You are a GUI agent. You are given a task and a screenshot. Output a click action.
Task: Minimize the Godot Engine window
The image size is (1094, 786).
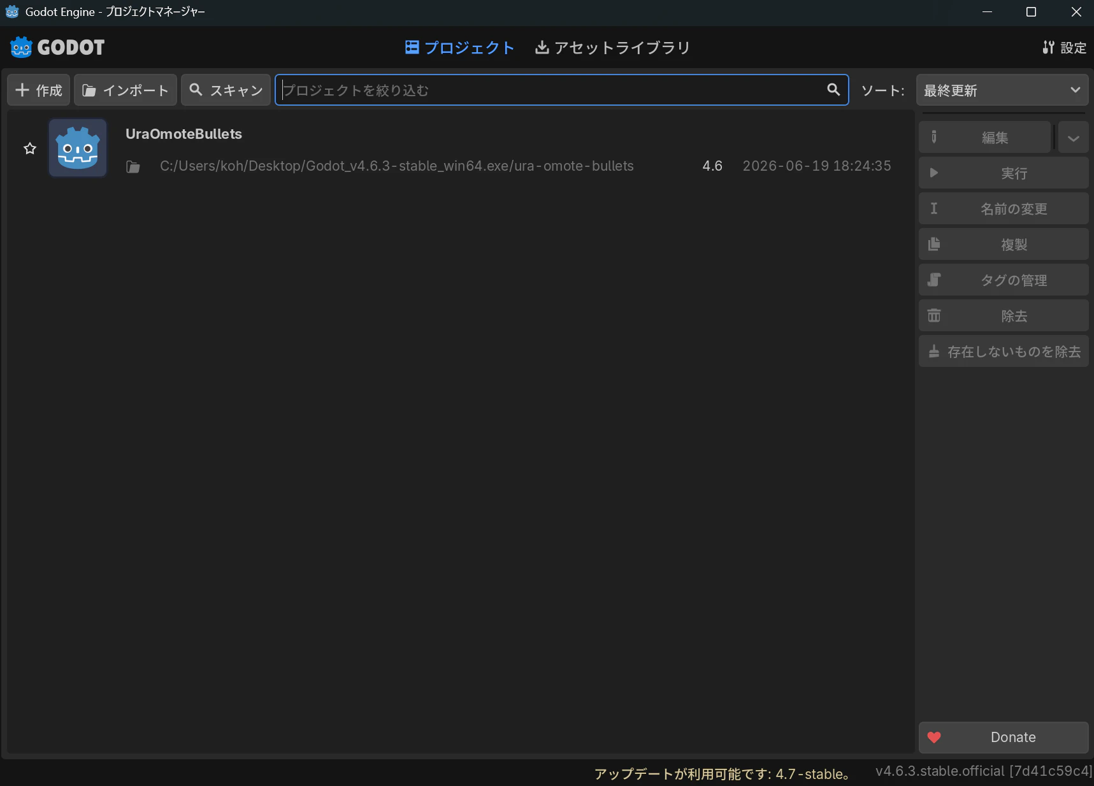coord(988,12)
